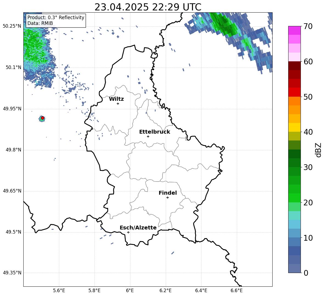The width and height of the screenshot is (325, 296).
Task: Click the 20 tick on colorbar
Action: [308, 203]
